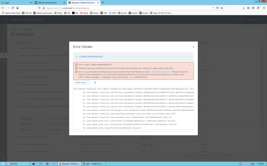Viewport: 267px width, 166px height.
Task: Click the Show Less button
Action: [x=81, y=82]
